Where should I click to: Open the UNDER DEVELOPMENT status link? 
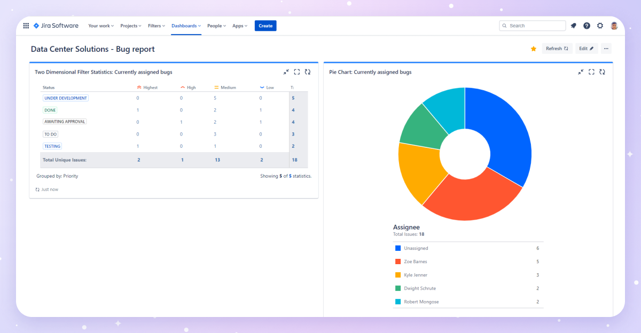click(66, 98)
